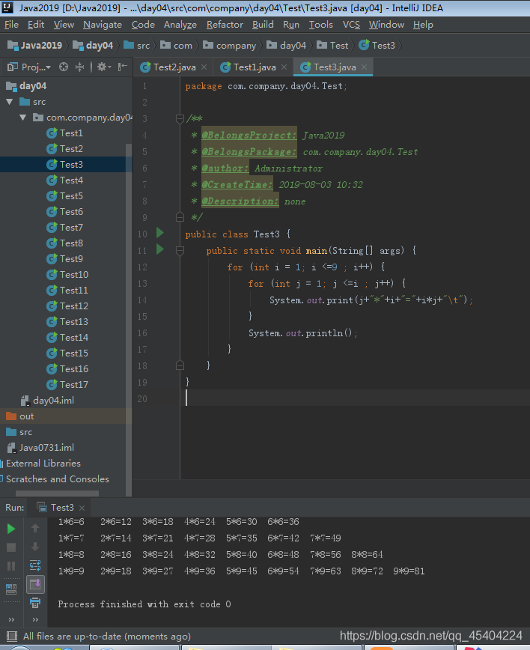Select External Libraries node
Viewport: 530px width, 650px height.
pyautogui.click(x=40, y=464)
